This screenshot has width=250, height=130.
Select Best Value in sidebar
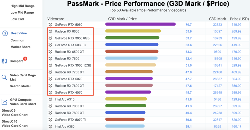point(19,33)
